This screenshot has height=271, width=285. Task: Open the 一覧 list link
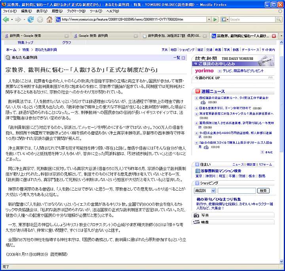(179, 57)
